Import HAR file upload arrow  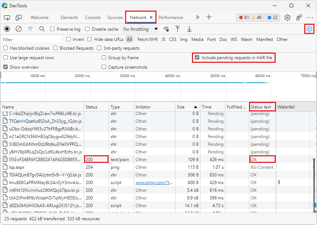[x=177, y=29]
